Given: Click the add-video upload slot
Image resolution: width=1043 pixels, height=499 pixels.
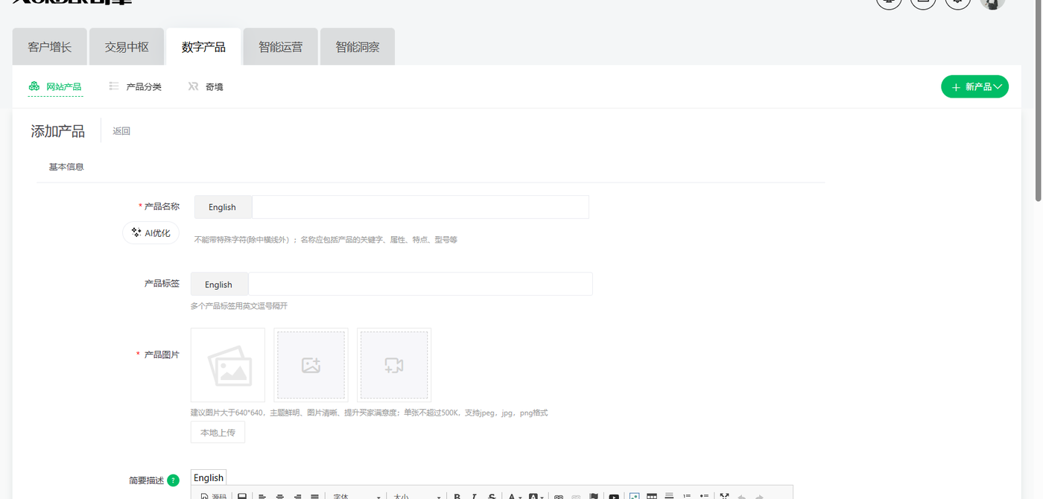Looking at the screenshot, I should point(394,365).
